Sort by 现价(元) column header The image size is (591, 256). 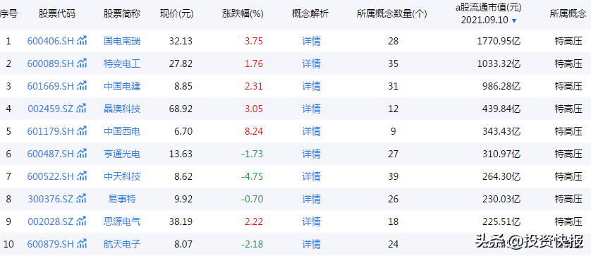pos(177,14)
